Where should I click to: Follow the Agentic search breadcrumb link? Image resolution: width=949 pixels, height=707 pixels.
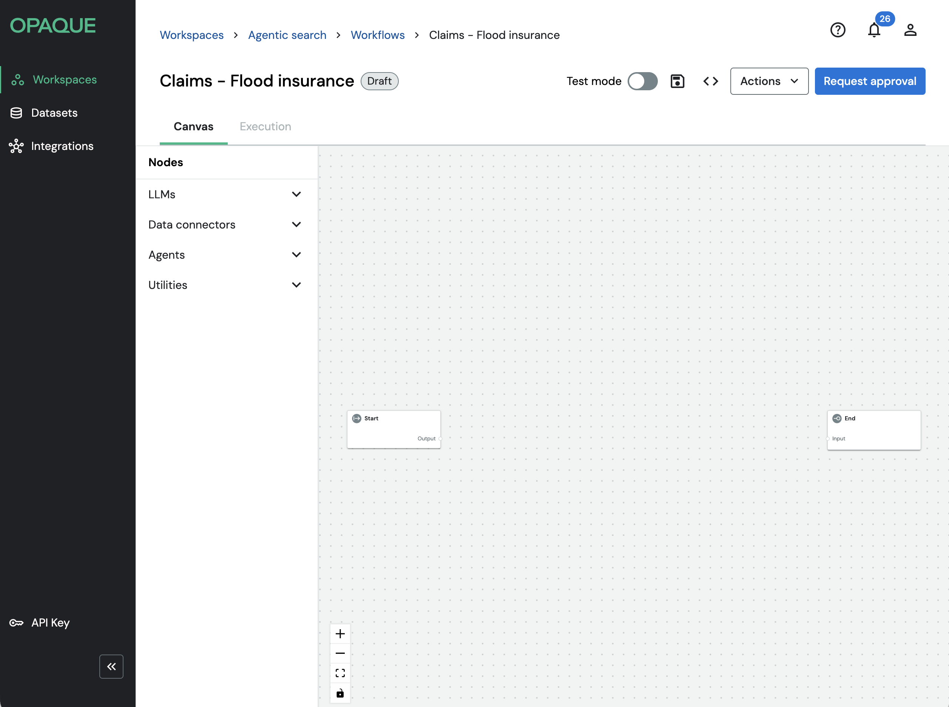(x=287, y=35)
